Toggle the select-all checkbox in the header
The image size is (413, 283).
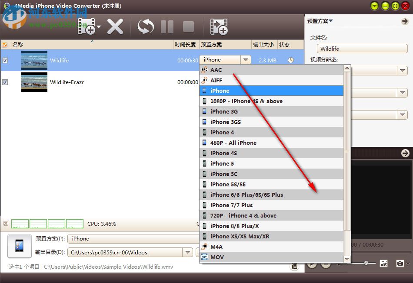[x=4, y=44]
